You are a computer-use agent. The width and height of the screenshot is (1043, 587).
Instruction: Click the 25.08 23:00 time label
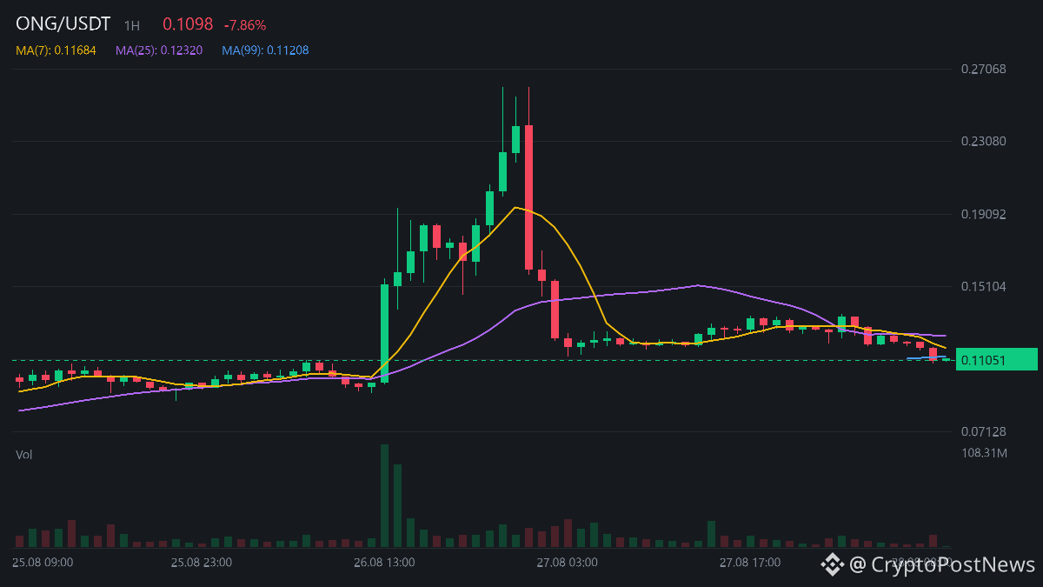pyautogui.click(x=202, y=563)
